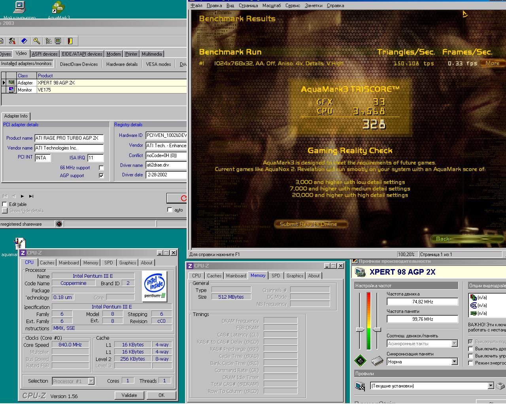Click the OpenGL (n/a) option icon
This screenshot has width=506, height=404.
(x=473, y=305)
